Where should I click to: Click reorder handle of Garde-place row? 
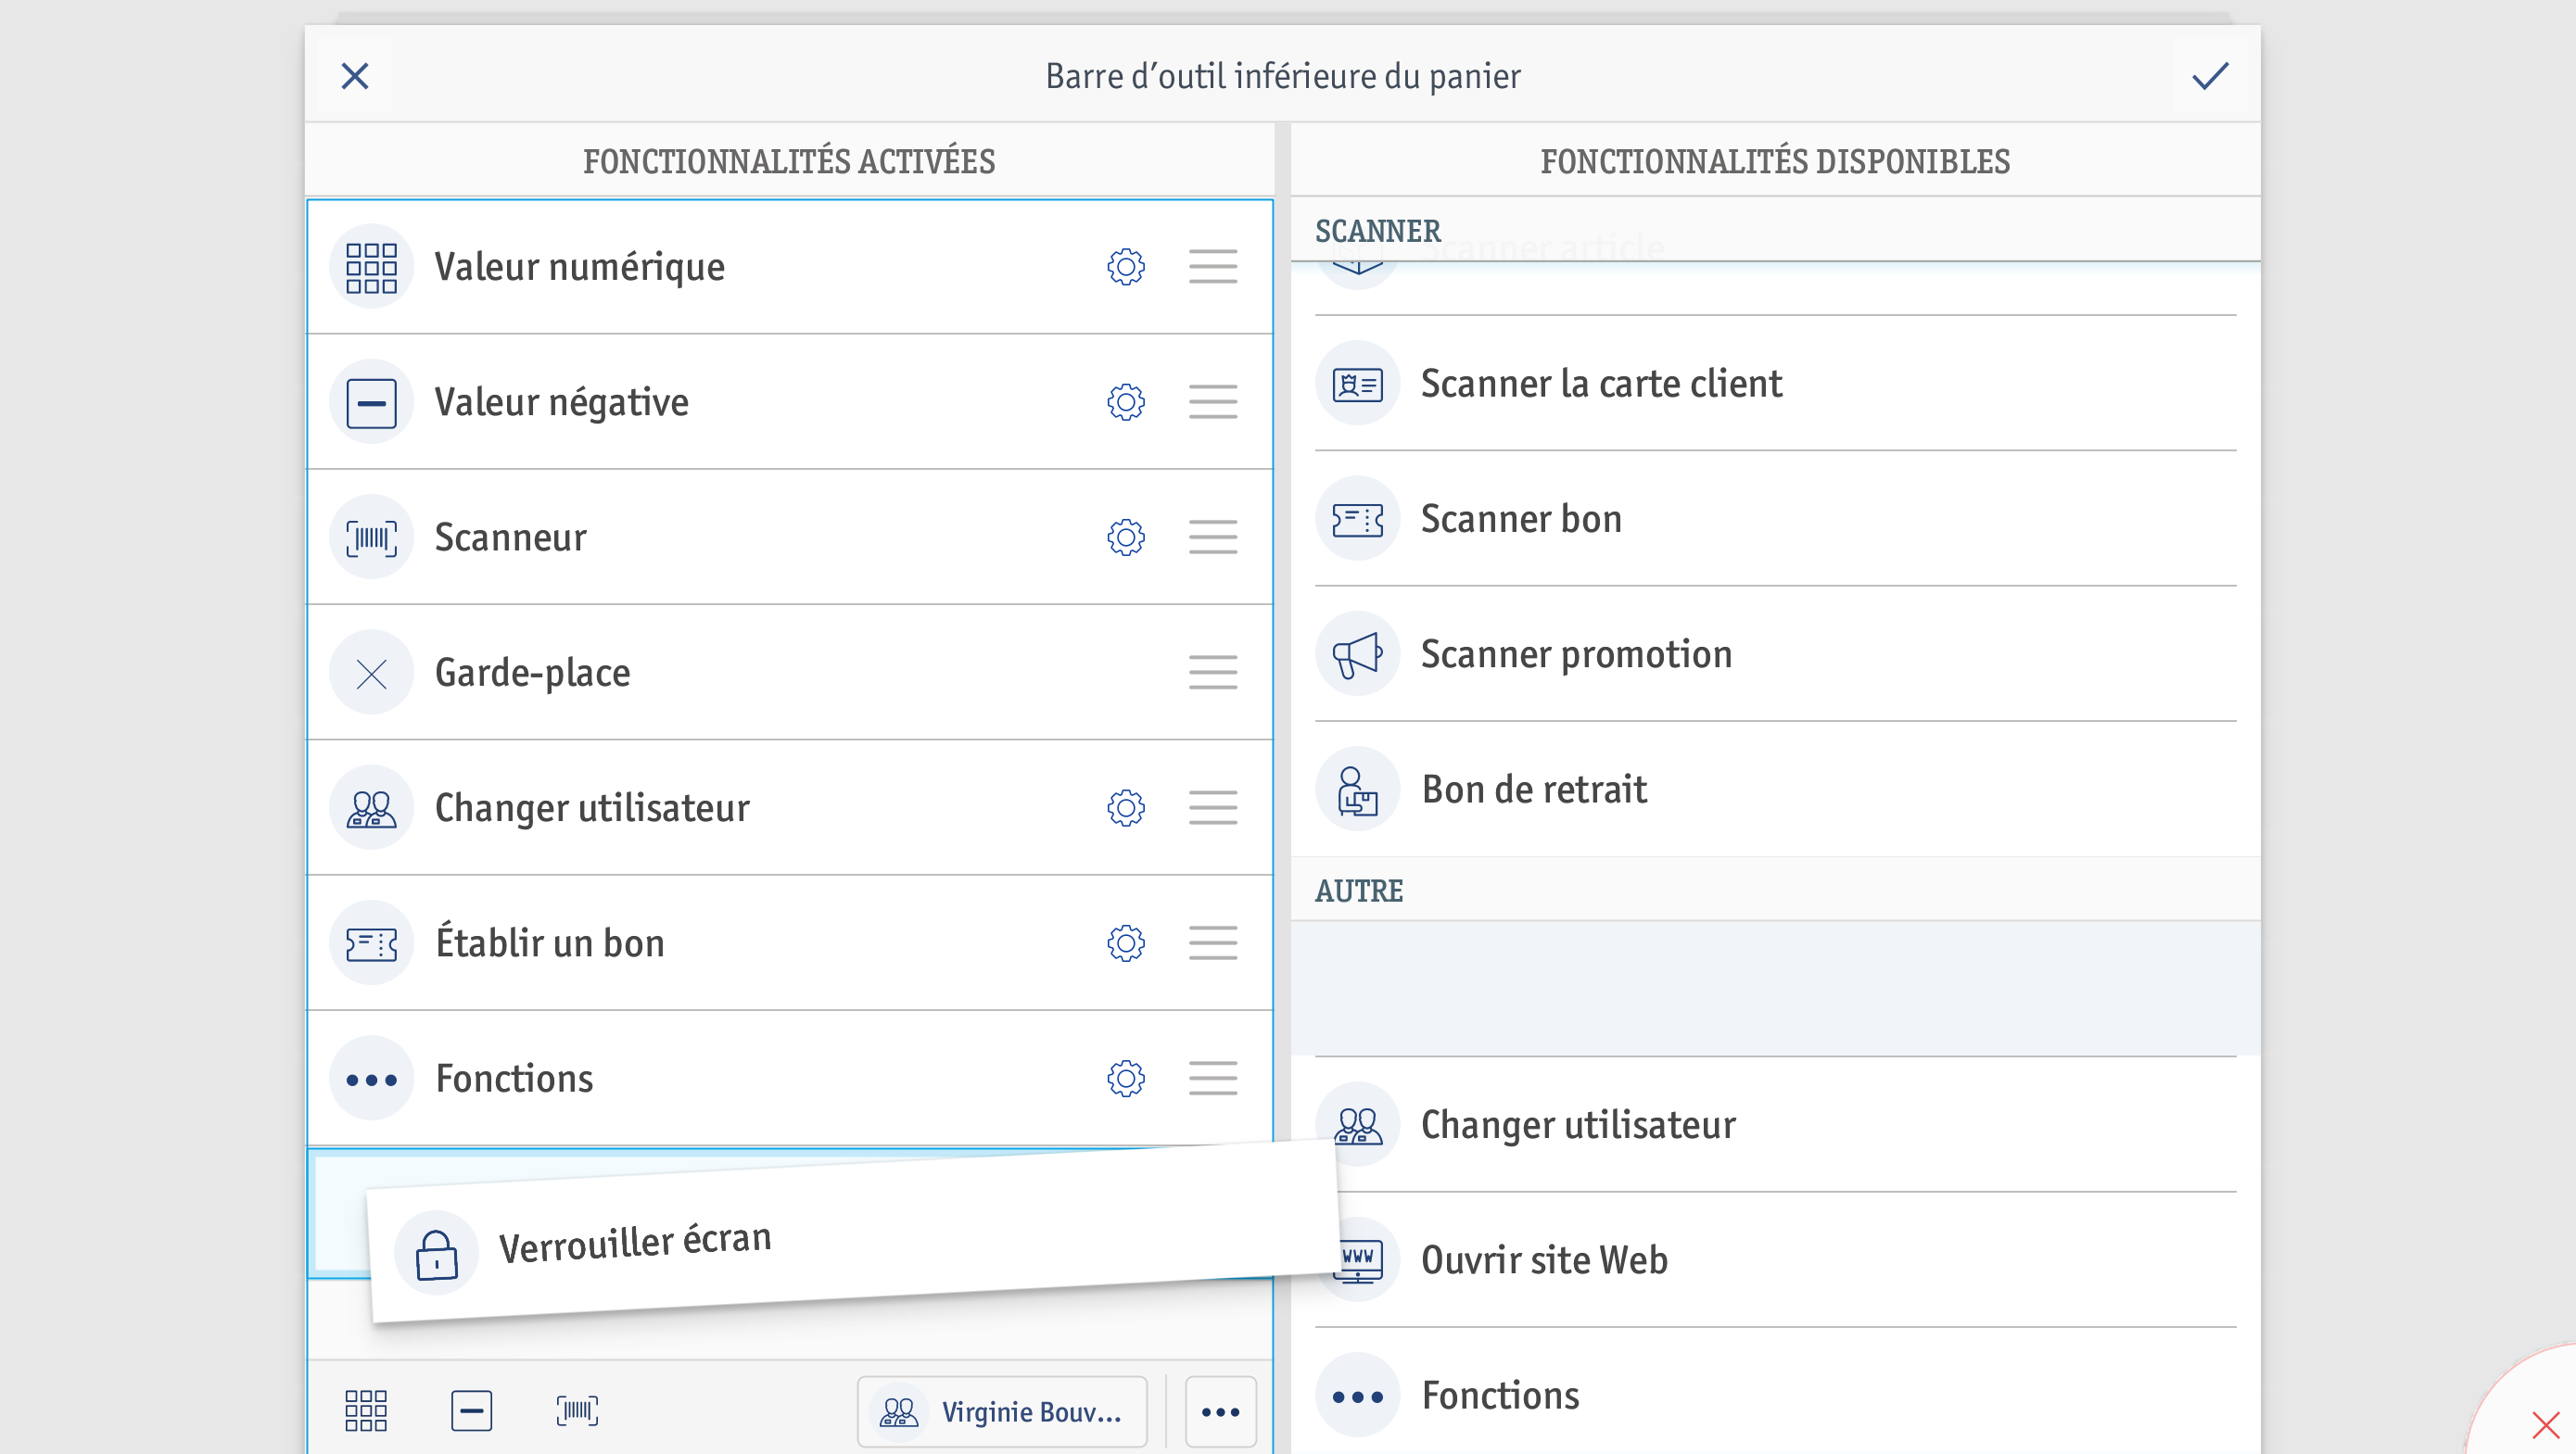click(x=1213, y=672)
